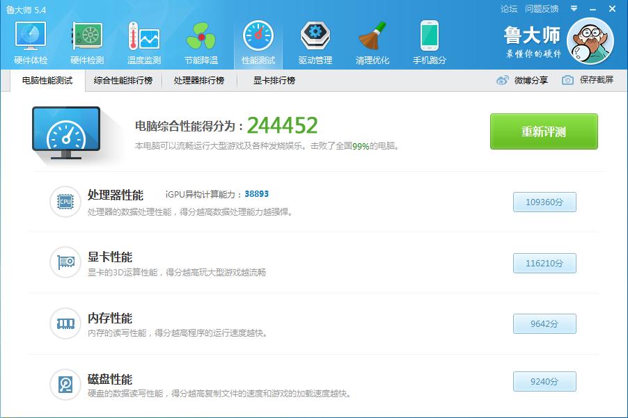
Task: Click the CPU chip icon beside 处理器性能
Action: (65, 202)
